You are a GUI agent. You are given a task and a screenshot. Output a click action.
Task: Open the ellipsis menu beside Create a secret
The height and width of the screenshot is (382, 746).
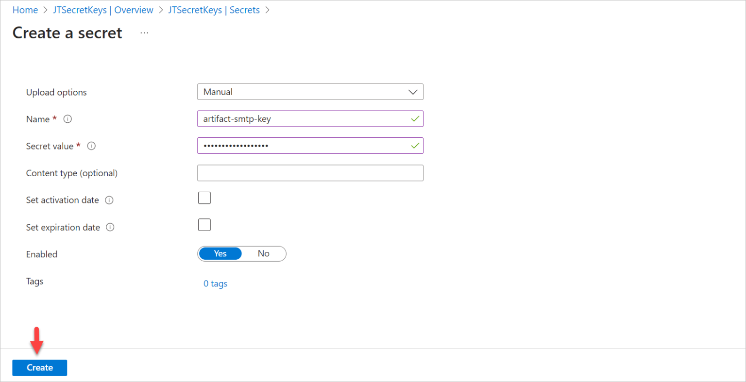[144, 33]
